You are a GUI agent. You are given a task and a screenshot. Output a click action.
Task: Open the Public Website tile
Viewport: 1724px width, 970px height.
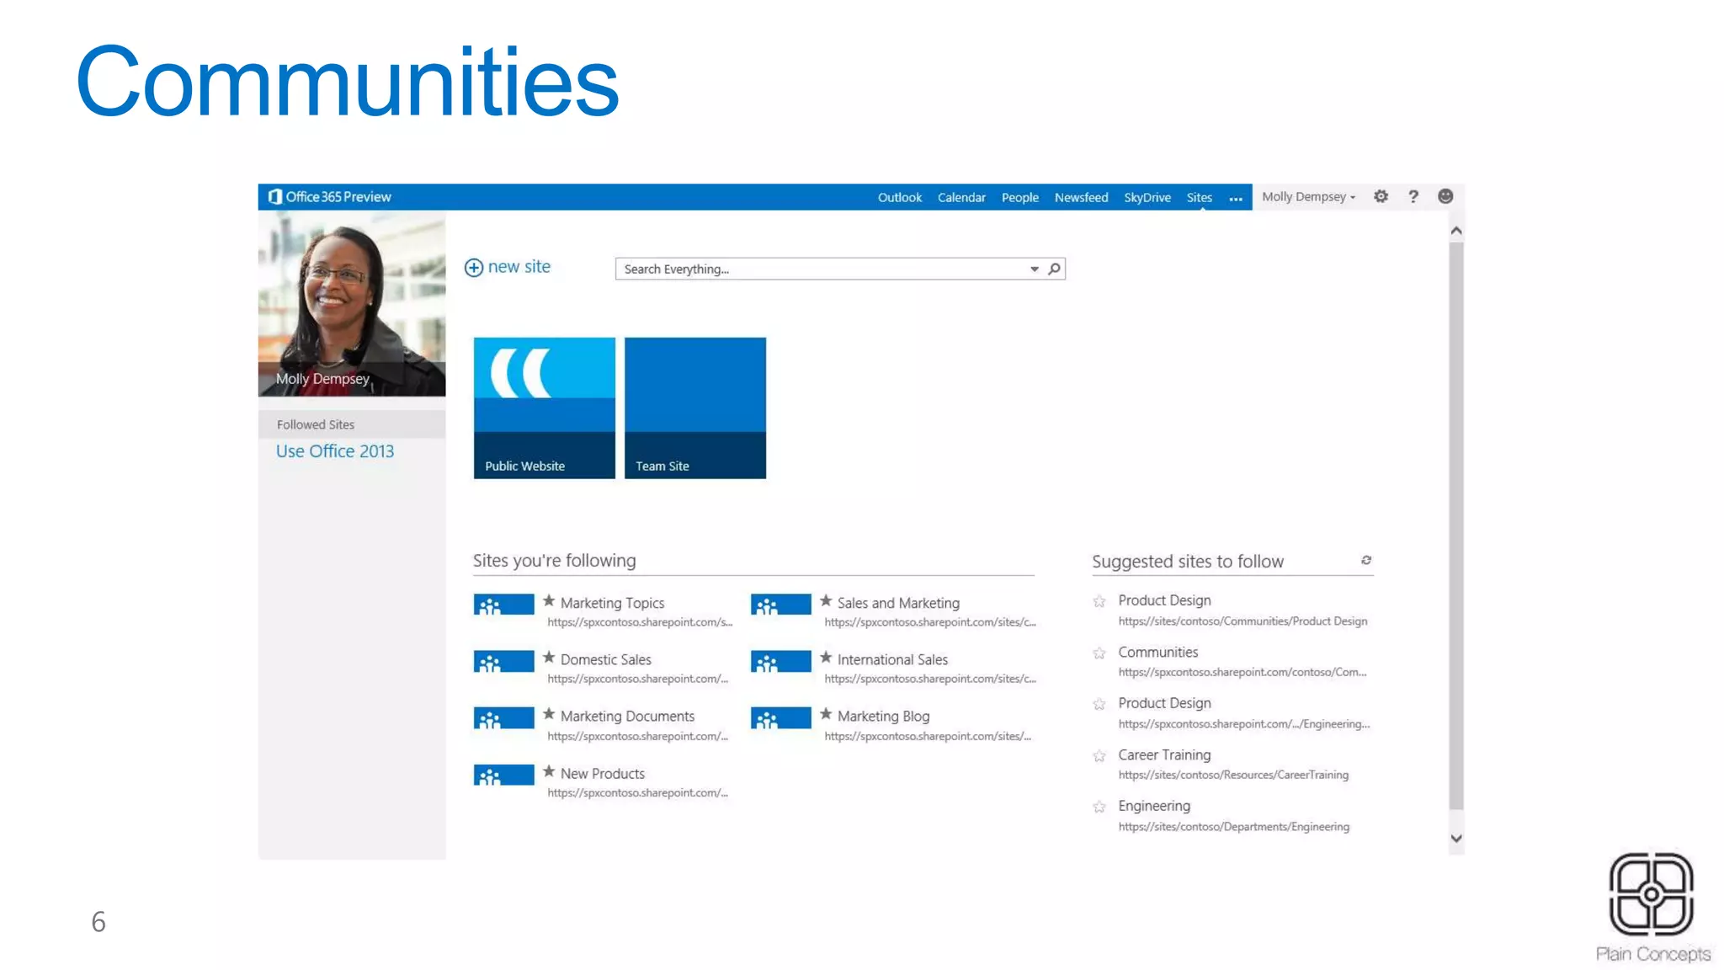(544, 408)
